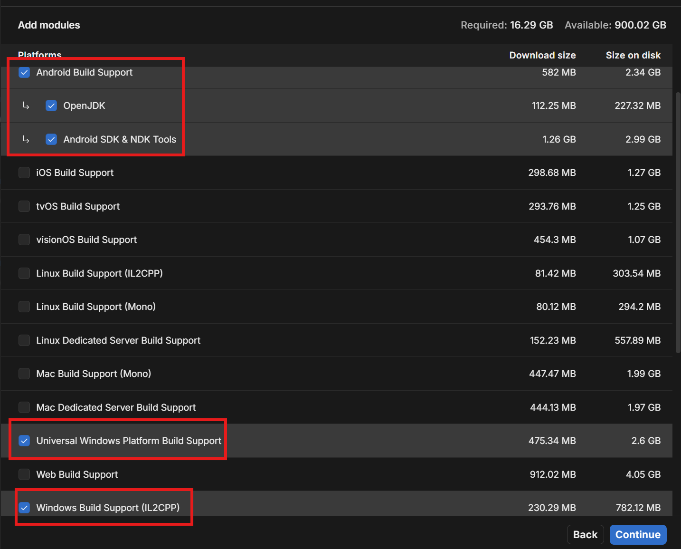Uncheck the OpenJDK module checkbox

click(51, 106)
